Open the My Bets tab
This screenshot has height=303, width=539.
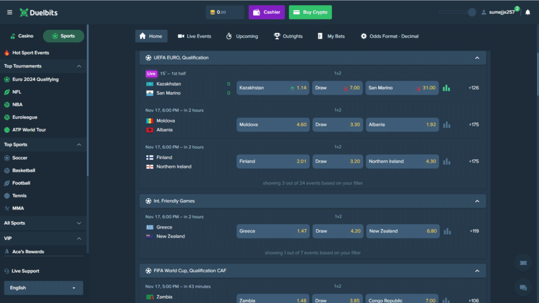(x=331, y=36)
